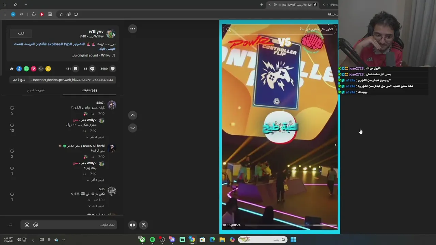This screenshot has width=436, height=245.
Task: Seek on the video progress bar
Action: click(x=290, y=225)
